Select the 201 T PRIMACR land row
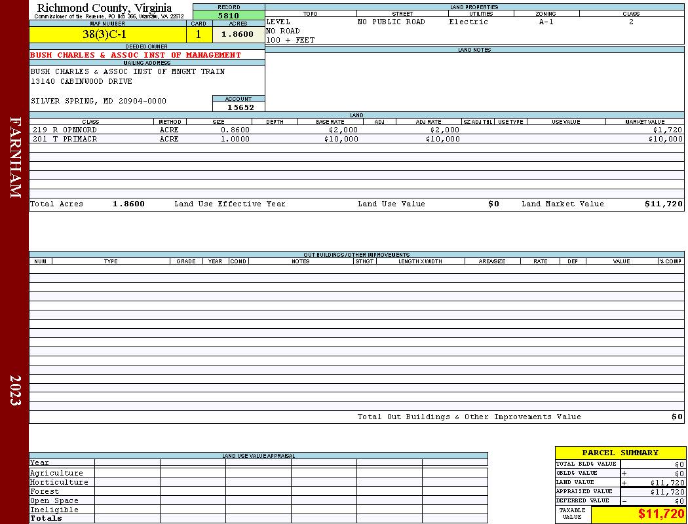Viewport: 688px width, 524px height. (x=356, y=139)
